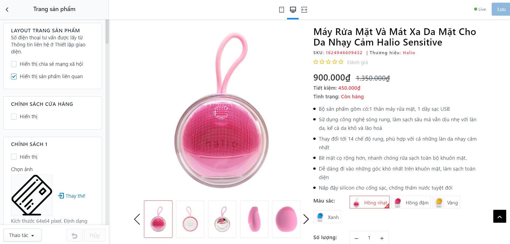This screenshot has width=510, height=244.
Task: Click the back-to-top arrow button
Action: [x=499, y=216]
